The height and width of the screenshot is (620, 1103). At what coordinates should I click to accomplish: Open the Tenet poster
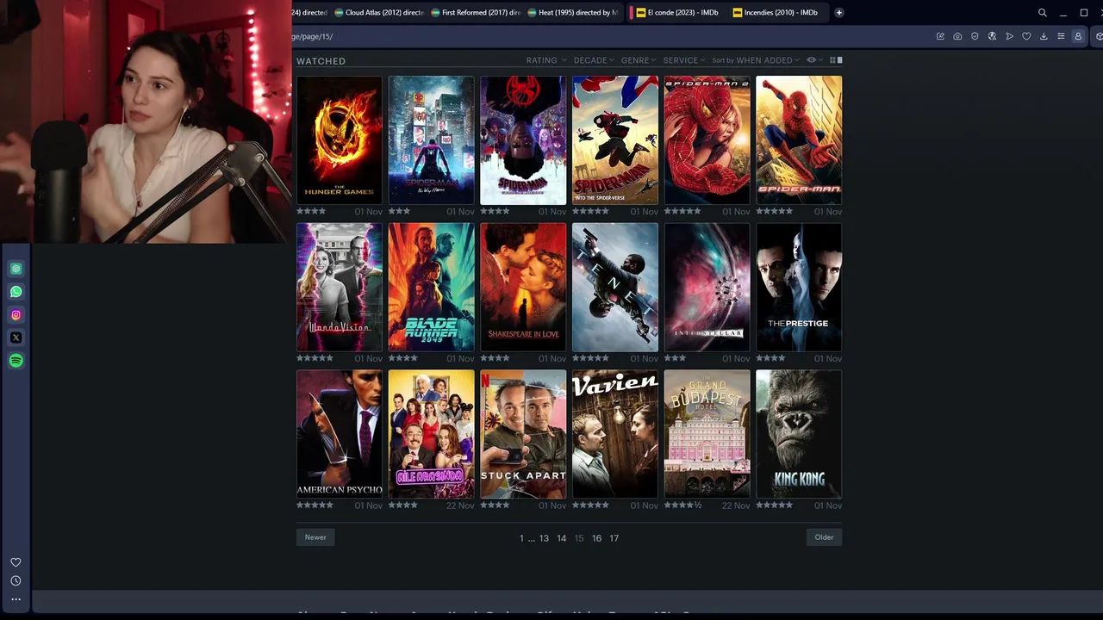click(615, 288)
